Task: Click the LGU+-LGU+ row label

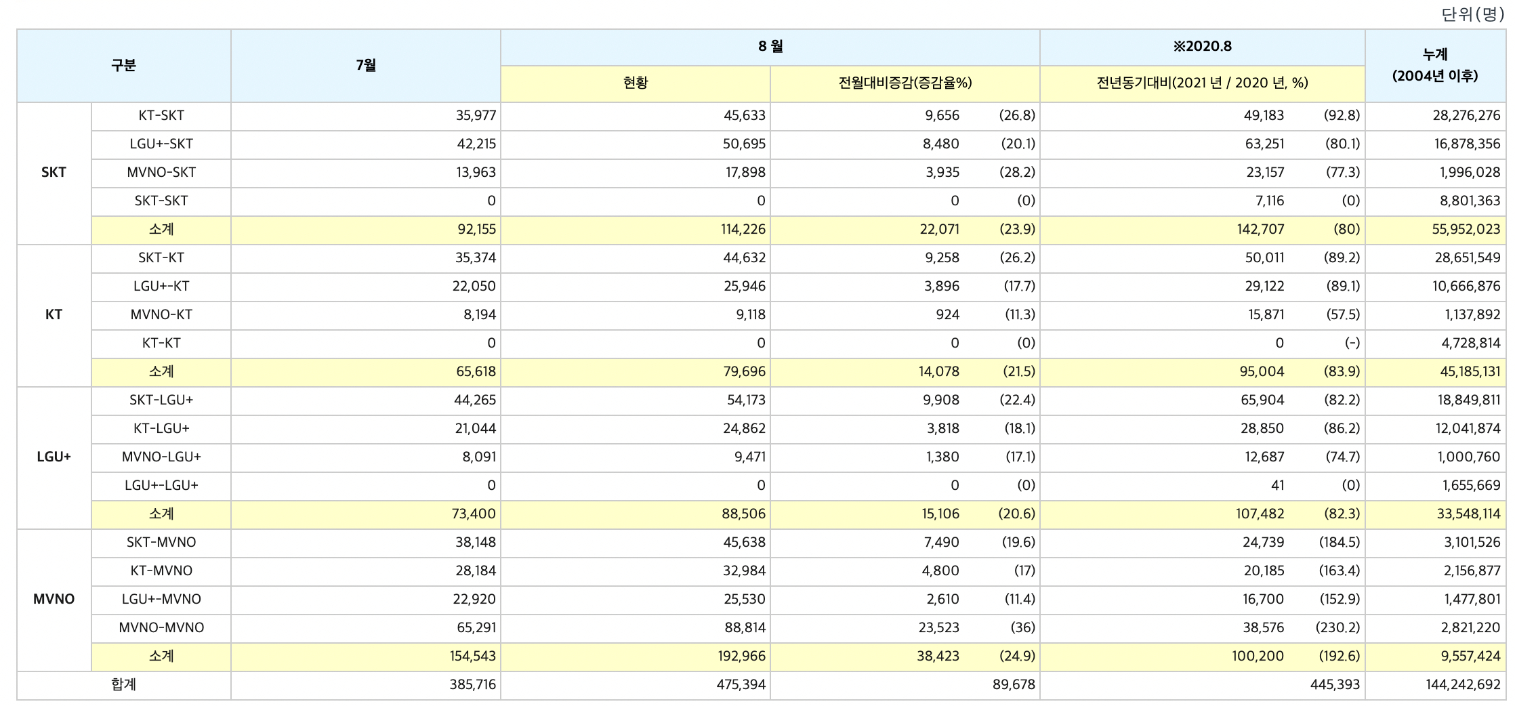Action: coord(161,486)
